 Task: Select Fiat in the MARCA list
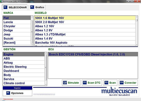coord(17,18)
